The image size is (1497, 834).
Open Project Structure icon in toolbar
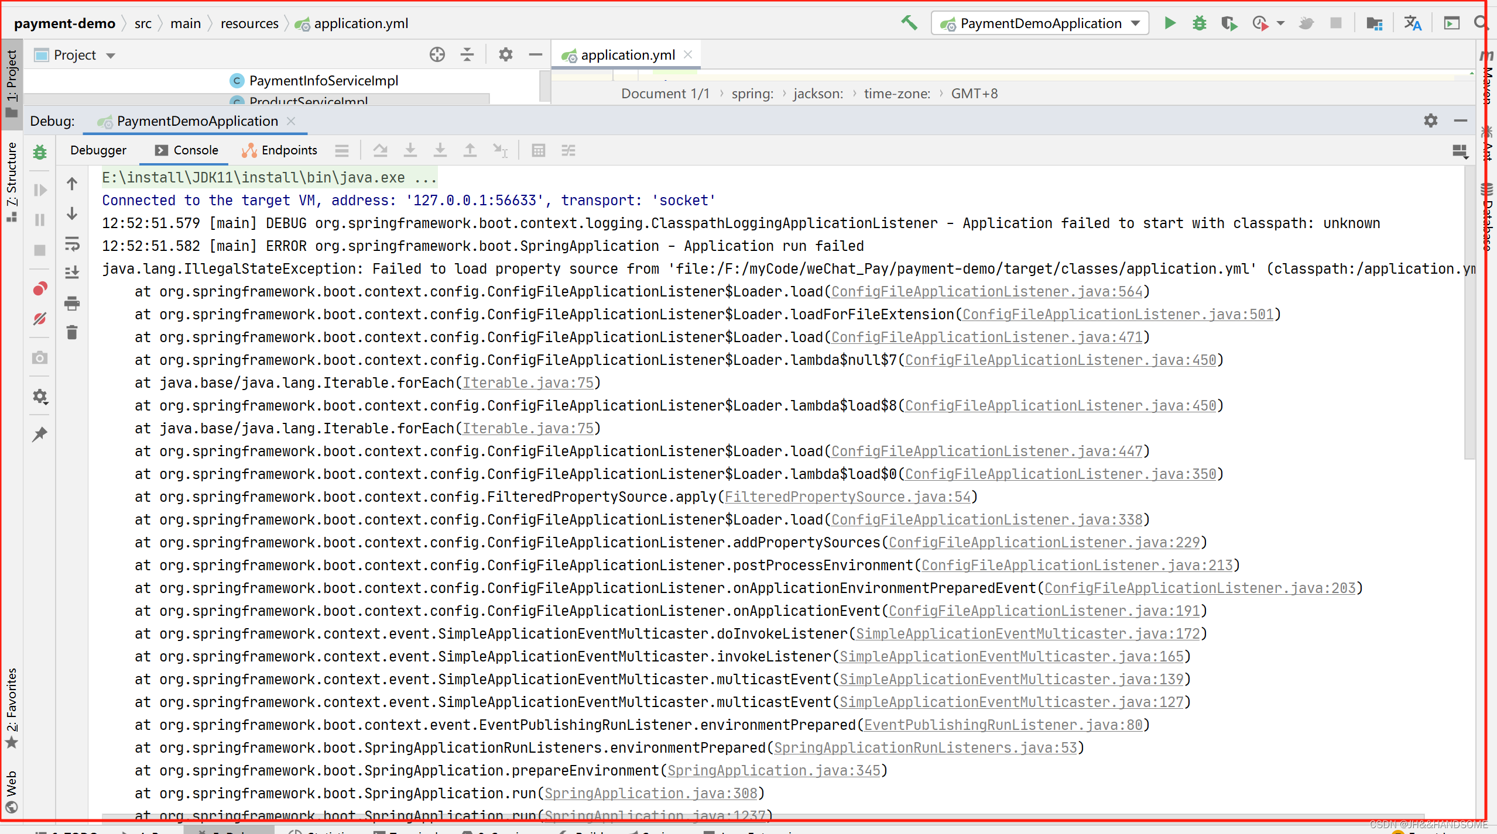point(1374,23)
